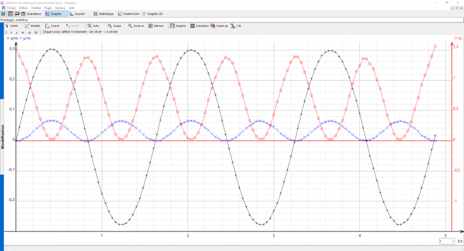Open the Edition menu
The height and width of the screenshot is (251, 464).
(x=23, y=8)
